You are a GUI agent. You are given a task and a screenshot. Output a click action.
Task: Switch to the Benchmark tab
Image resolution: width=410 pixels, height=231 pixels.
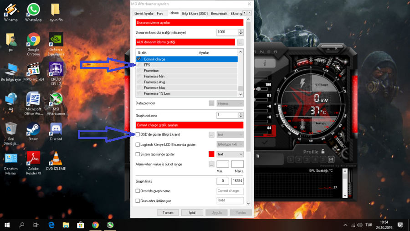point(219,14)
